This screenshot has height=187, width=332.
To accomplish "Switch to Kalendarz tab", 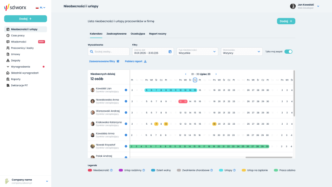I will click(96, 34).
